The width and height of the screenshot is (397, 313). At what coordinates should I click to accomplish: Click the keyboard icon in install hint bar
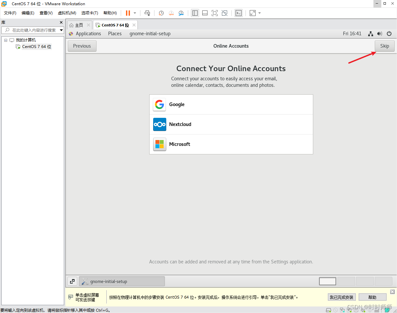click(71, 297)
